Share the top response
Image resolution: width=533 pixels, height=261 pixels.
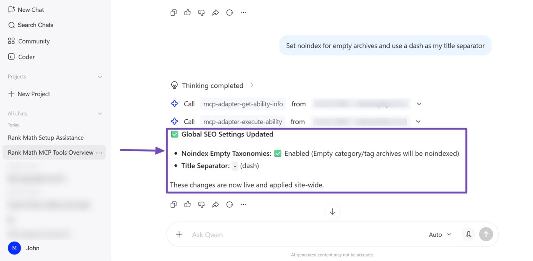tap(215, 13)
